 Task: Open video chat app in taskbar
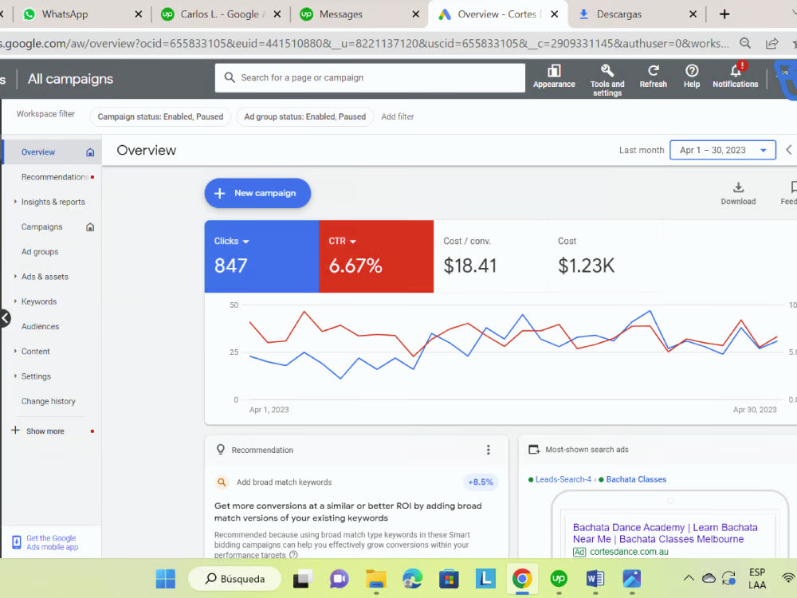pos(339,579)
